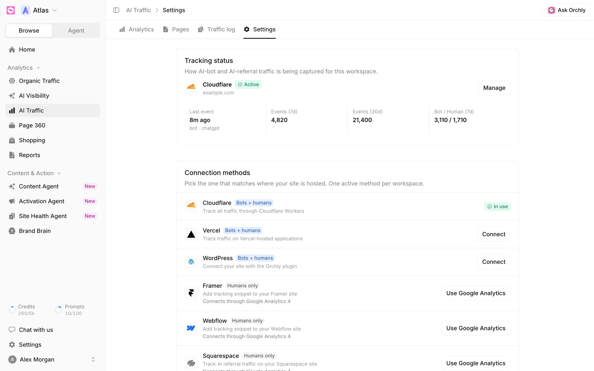Click the Orchly logo icon
Screen dimensions: 594x371
11,10
